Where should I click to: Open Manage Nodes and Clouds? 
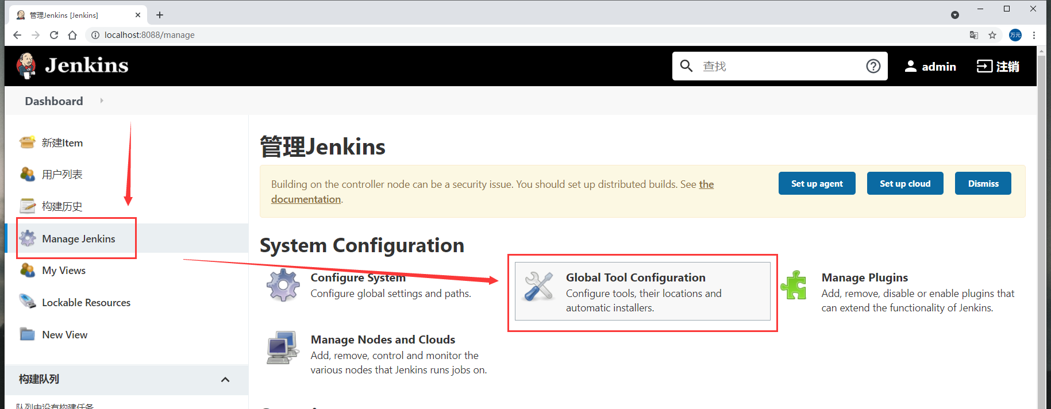coord(383,339)
